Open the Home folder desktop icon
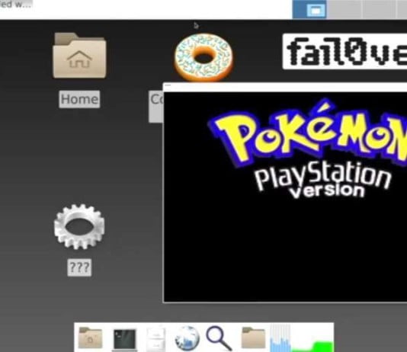The width and height of the screenshot is (407, 352). click(x=79, y=56)
